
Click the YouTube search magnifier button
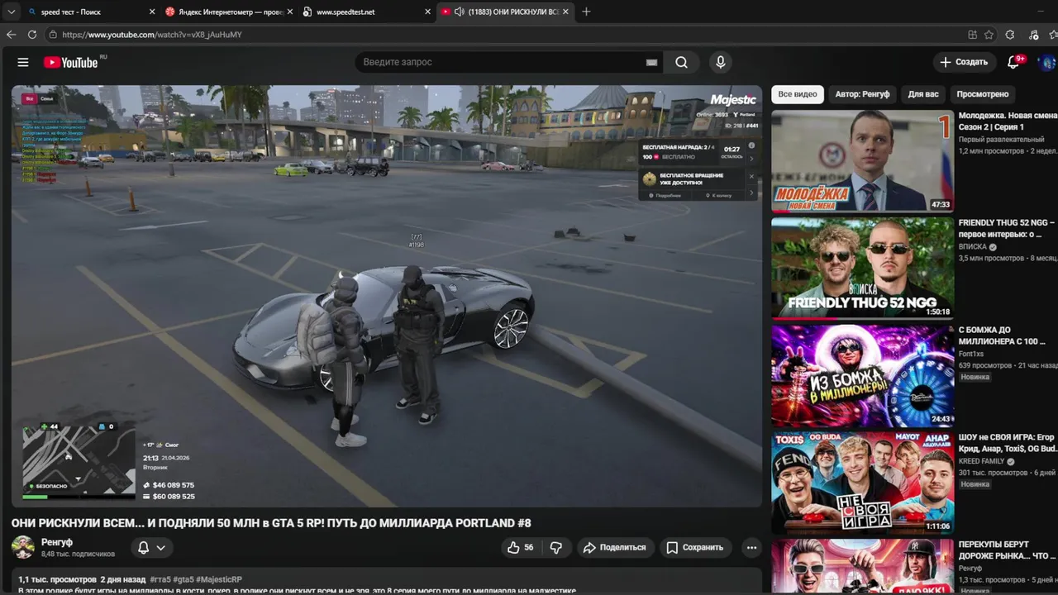[681, 62]
